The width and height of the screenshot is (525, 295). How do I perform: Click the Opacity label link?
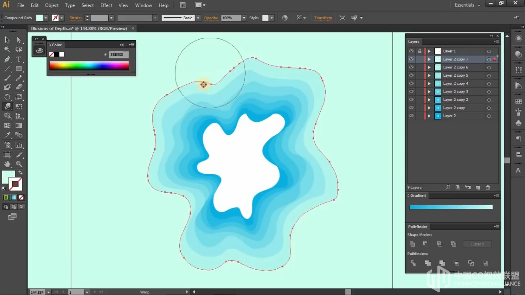(211, 18)
